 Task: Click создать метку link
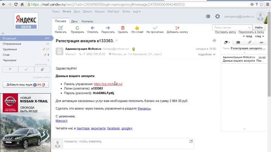[x=41, y=77]
